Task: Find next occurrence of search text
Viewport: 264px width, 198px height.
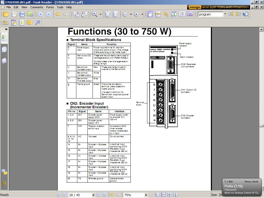Action: 238,14
